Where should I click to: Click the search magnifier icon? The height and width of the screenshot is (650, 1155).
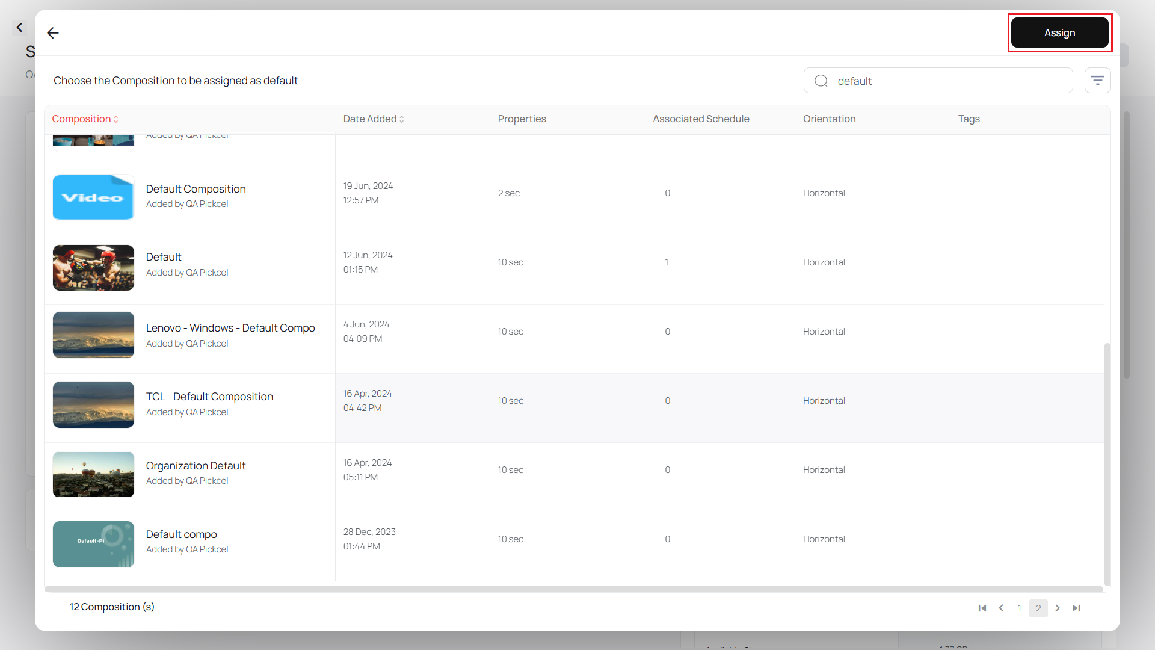(822, 80)
